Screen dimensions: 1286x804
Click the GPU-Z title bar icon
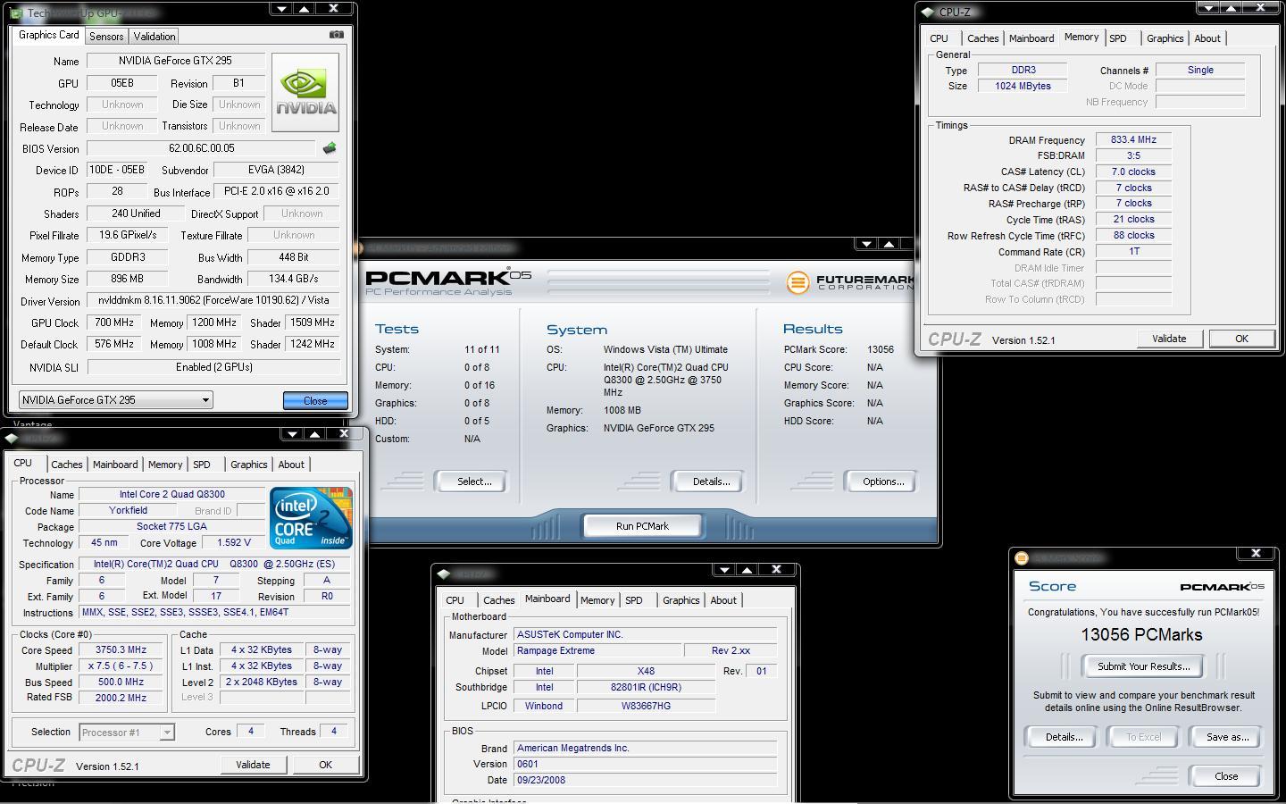click(16, 13)
